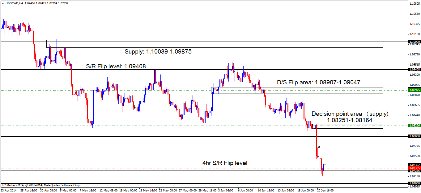
Task: Click the 'Decision point area (supply)' annotation
Action: click(350, 114)
